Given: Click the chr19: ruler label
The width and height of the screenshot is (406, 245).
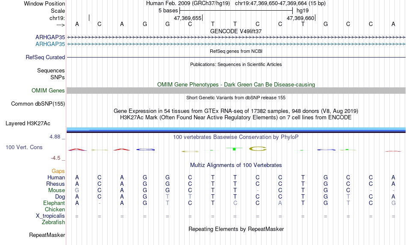Looking at the screenshot, I should click(57, 18).
